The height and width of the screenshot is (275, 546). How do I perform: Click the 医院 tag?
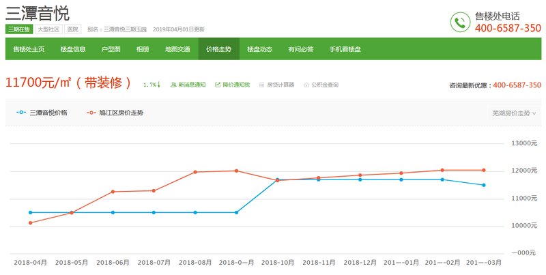73,29
